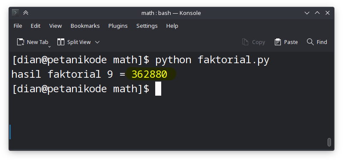
Task: Click the 'python faktorial.py' command text
Action: point(212,60)
